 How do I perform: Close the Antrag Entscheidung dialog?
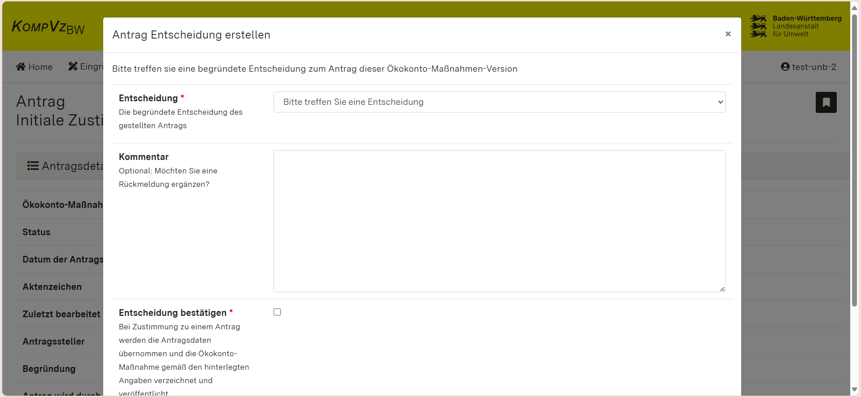click(728, 34)
